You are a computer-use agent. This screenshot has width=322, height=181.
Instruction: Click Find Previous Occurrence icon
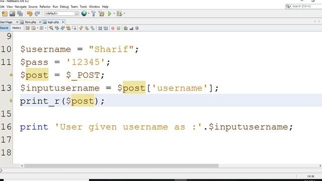[57, 28]
